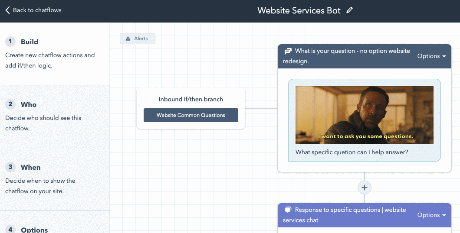Click the speech bubble icon on Response card
Viewport: 460px width, 233px height.
click(x=288, y=210)
